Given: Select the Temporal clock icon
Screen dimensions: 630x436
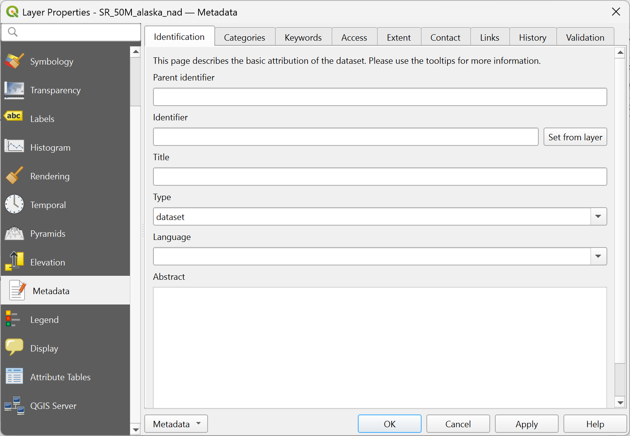Looking at the screenshot, I should (x=14, y=204).
